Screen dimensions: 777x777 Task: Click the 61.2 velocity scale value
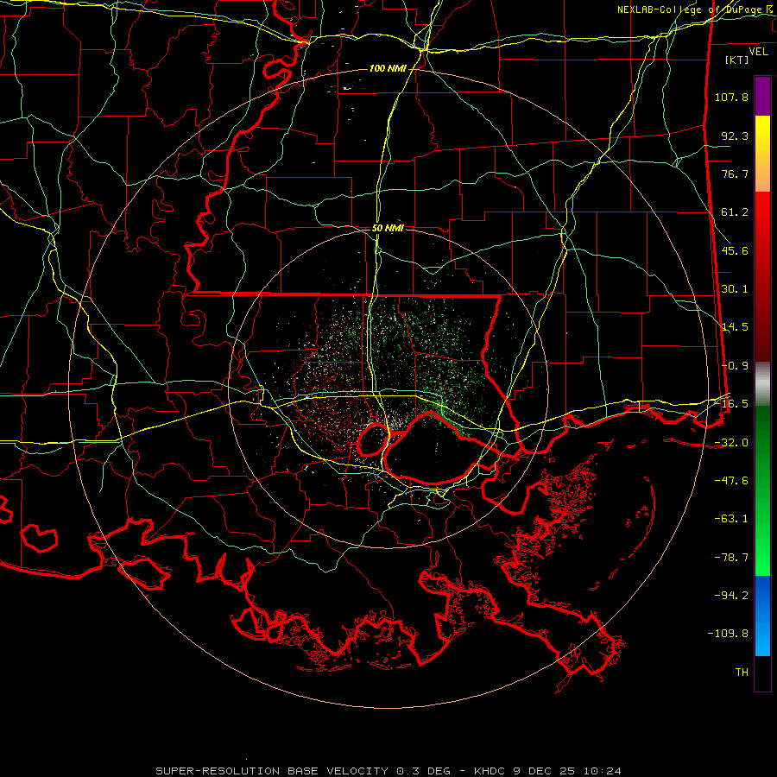735,212
